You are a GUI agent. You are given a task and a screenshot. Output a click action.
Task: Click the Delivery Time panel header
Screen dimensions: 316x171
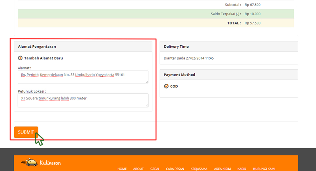click(x=229, y=46)
